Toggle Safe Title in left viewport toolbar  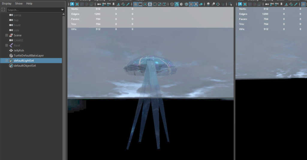coord(164,4)
